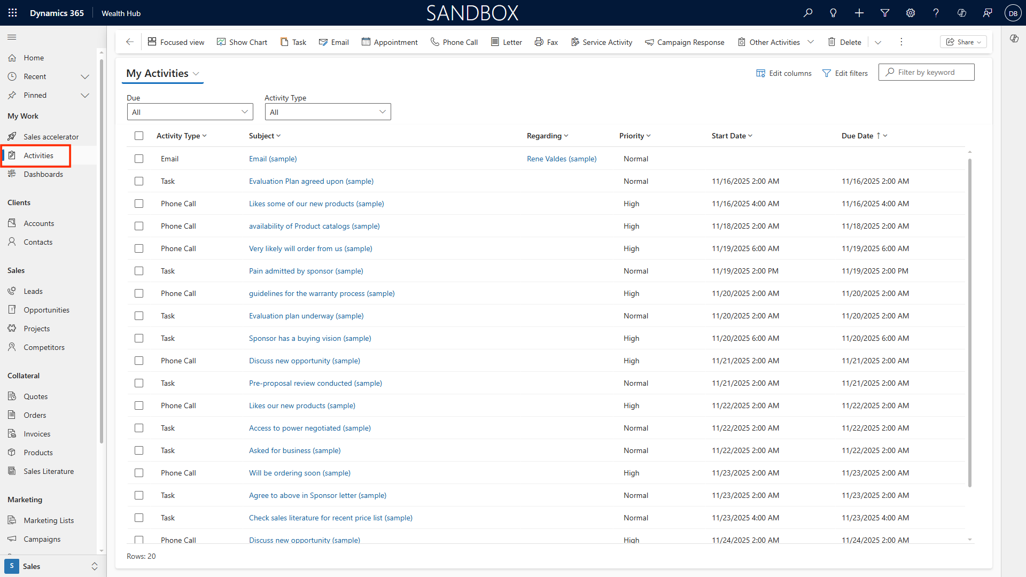Click the Edit columns button
Screen dimensions: 1026x577
(x=783, y=73)
